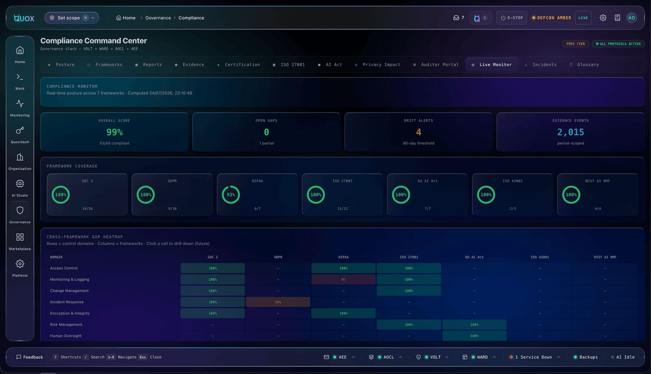Click the AOCL layers icon in status bar
This screenshot has height=374, width=651.
click(x=371, y=357)
